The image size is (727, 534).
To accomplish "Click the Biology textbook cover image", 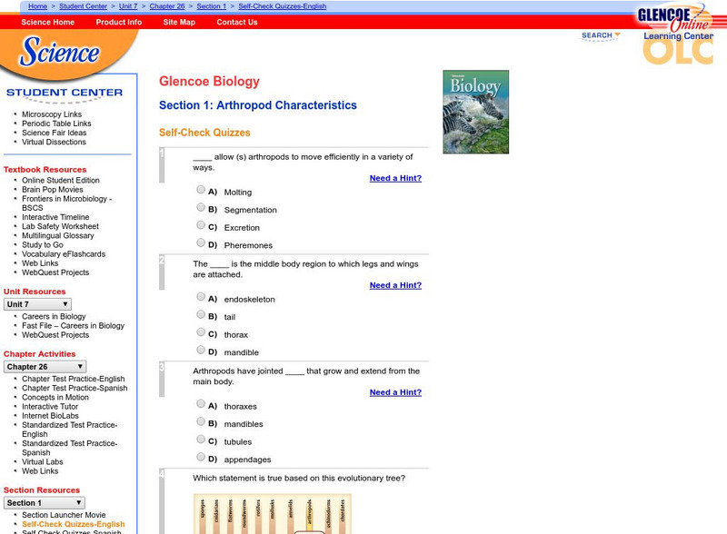I will [476, 111].
